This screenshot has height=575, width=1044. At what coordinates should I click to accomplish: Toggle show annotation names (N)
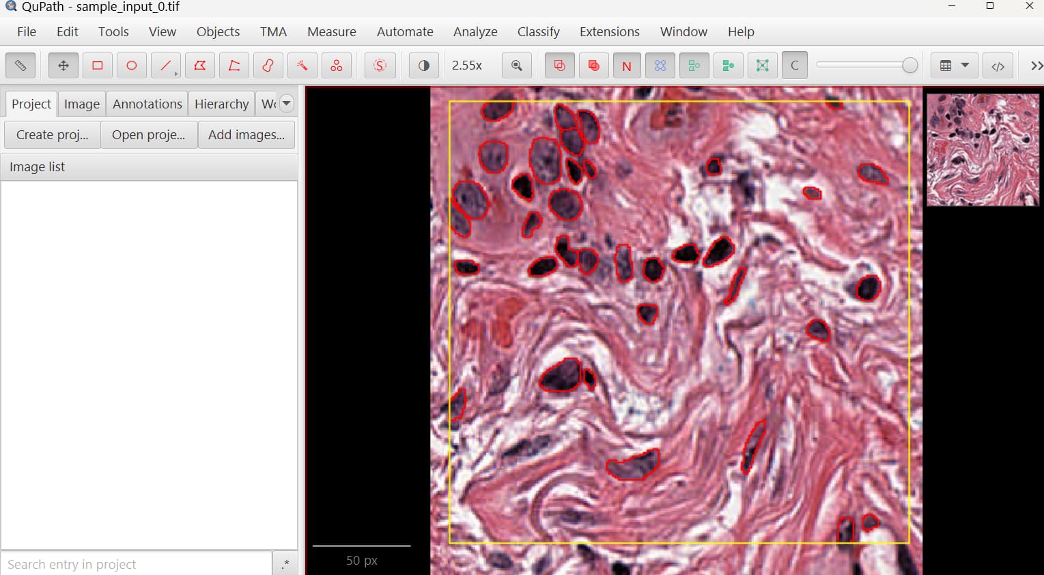coord(627,65)
